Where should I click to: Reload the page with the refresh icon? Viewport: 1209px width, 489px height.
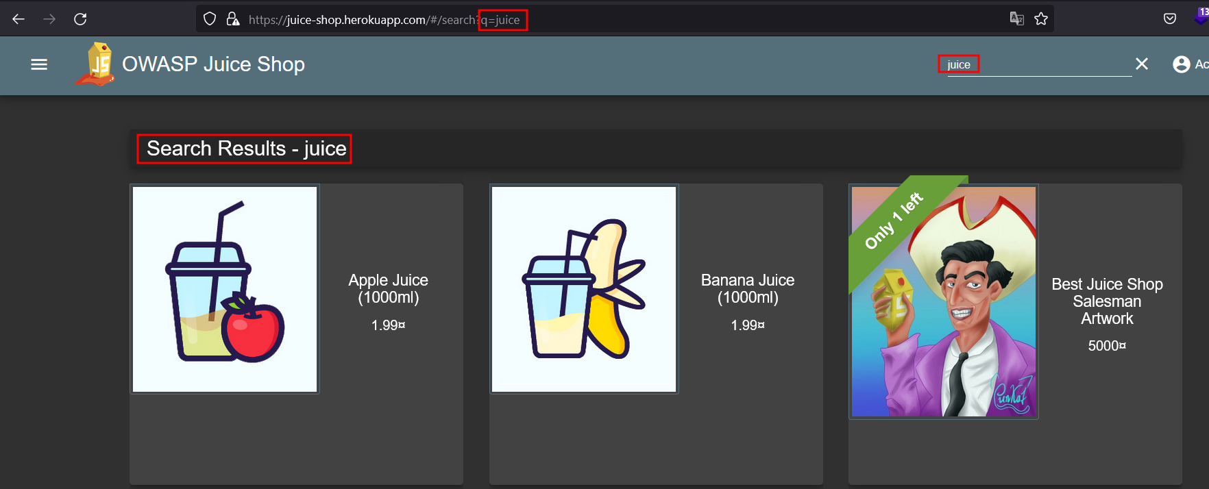(80, 19)
